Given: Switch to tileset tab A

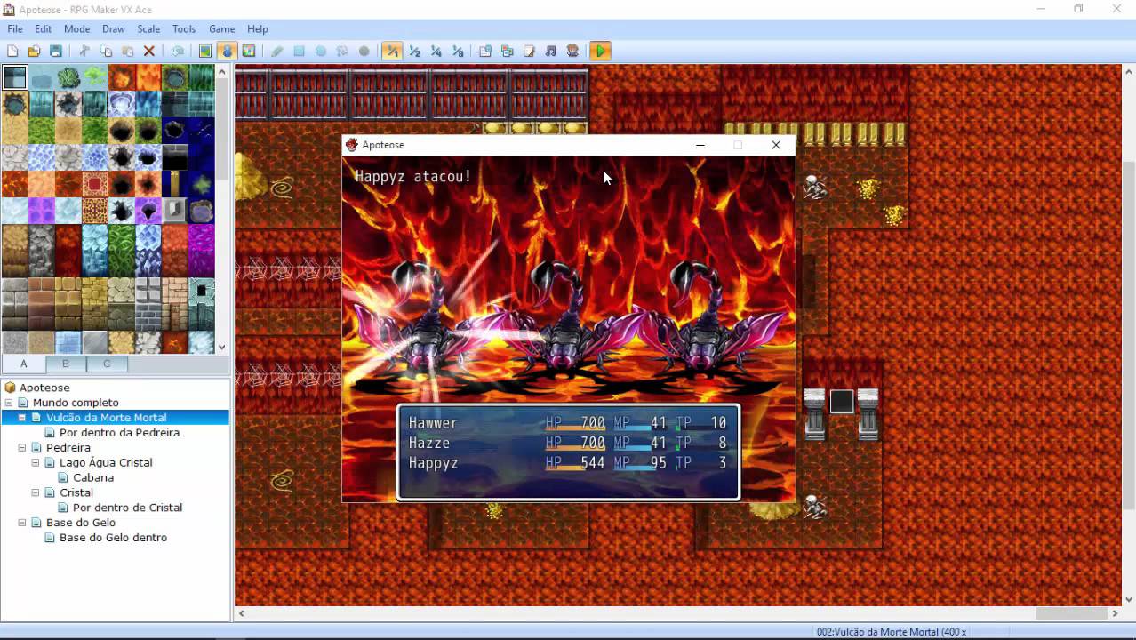Looking at the screenshot, I should [x=23, y=364].
